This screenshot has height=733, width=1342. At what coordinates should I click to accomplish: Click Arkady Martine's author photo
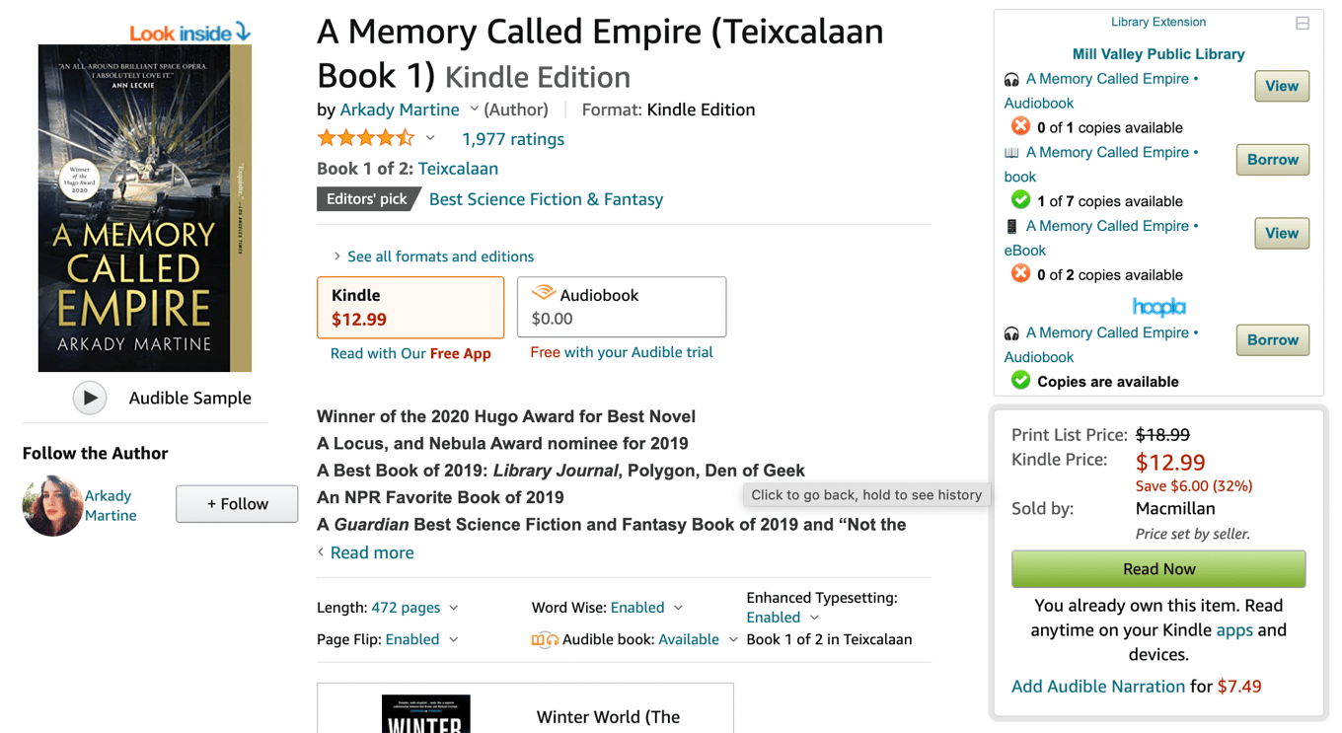(52, 505)
